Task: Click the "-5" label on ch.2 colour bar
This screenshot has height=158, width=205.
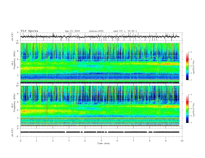Action: 191,109
